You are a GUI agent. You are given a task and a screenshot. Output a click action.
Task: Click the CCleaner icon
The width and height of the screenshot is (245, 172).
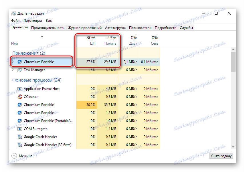click(x=20, y=97)
